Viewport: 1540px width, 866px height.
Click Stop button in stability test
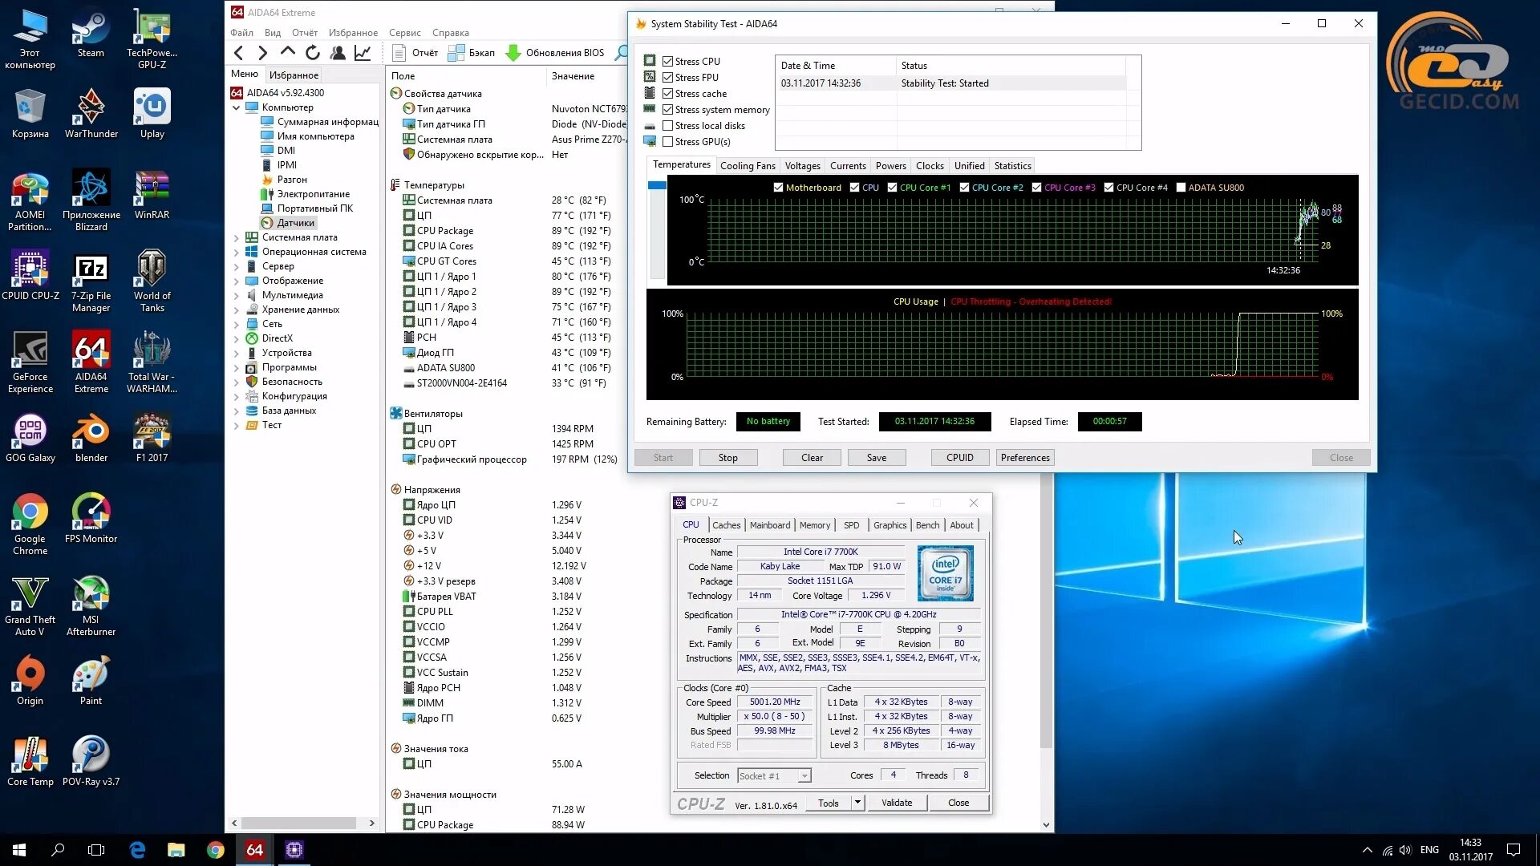click(x=727, y=458)
